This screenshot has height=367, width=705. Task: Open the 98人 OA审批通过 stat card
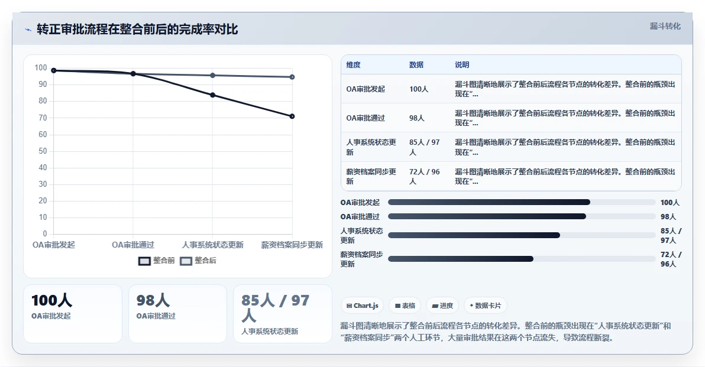[177, 314]
